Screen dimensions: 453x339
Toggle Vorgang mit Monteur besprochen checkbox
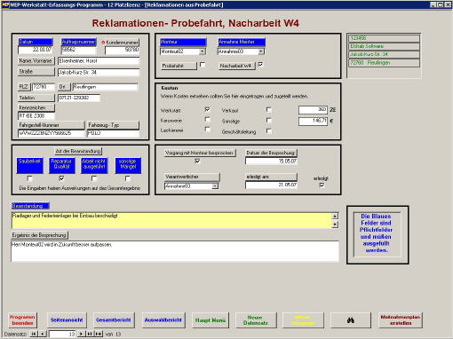click(x=197, y=161)
